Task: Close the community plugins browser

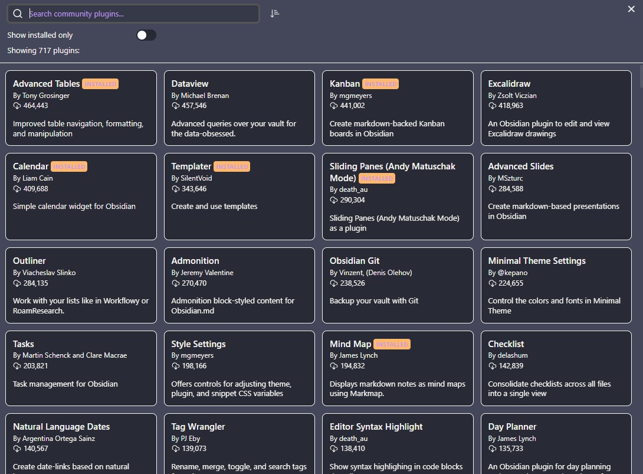Action: click(x=631, y=9)
